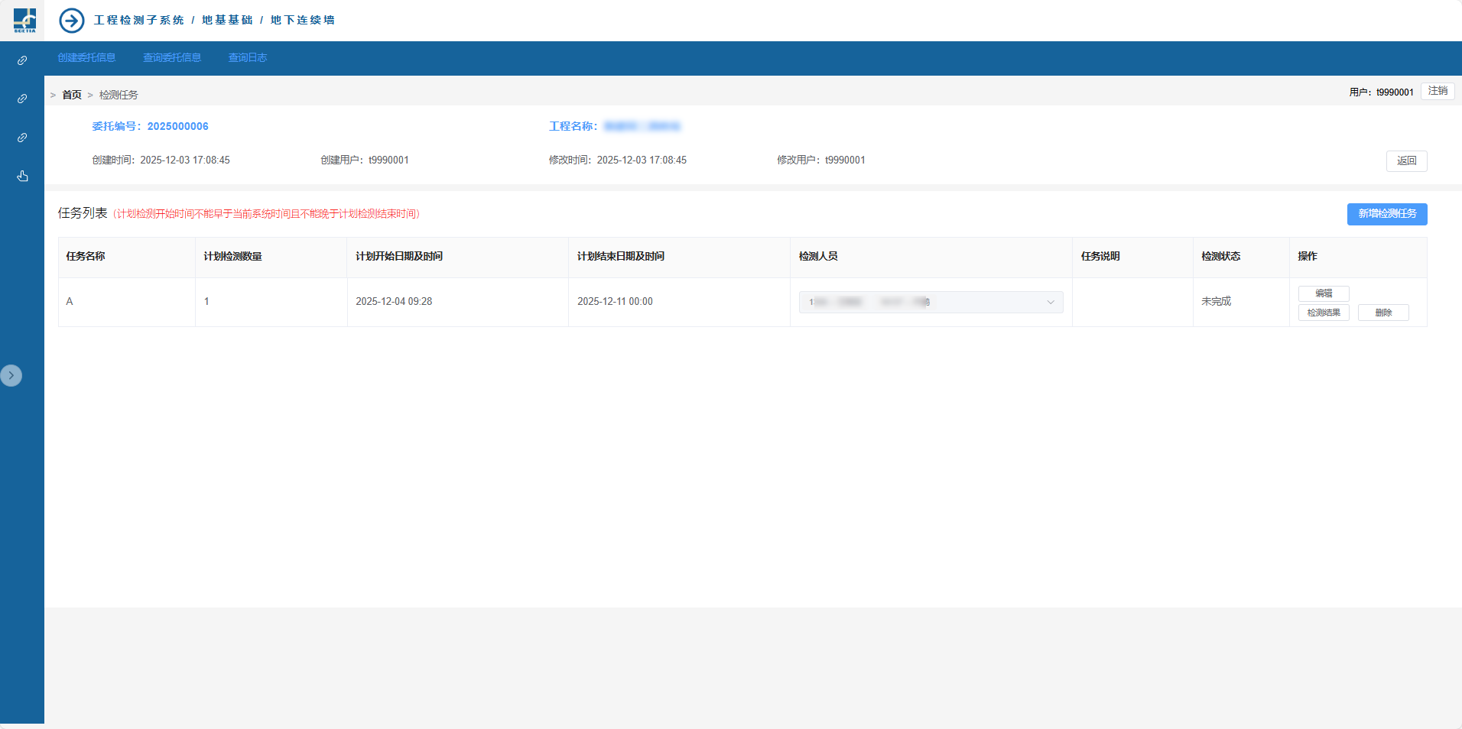Screen dimensions: 1462x729
Task: Expand the sidebar with the chevron button
Action: 11,375
